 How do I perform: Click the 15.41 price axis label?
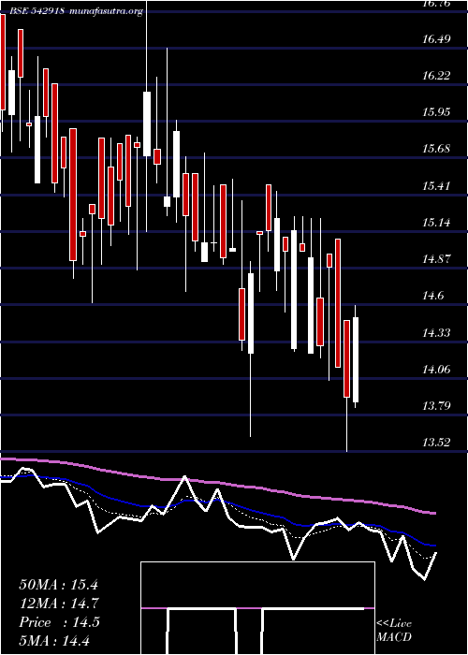pos(436,185)
